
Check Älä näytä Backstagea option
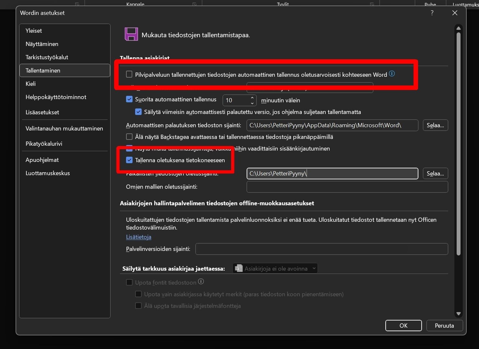tap(129, 137)
